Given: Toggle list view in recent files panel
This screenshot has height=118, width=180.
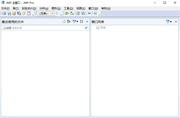Looking at the screenshot, I should click(x=82, y=22).
